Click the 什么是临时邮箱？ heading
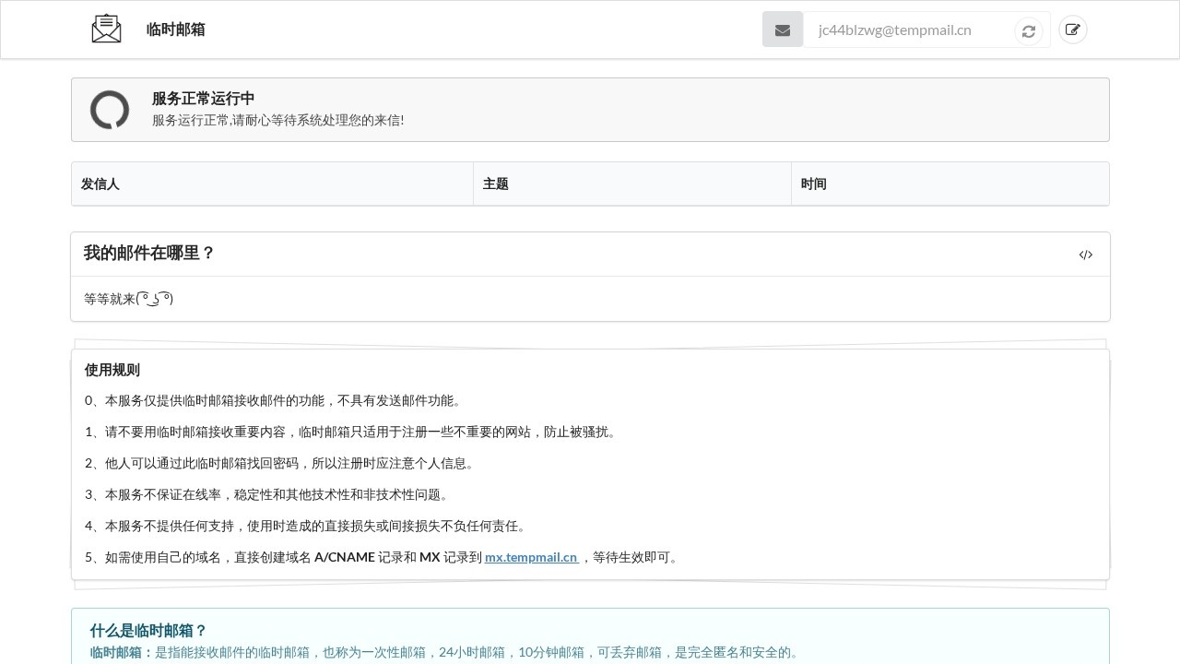The height and width of the screenshot is (664, 1180). [x=148, y=631]
